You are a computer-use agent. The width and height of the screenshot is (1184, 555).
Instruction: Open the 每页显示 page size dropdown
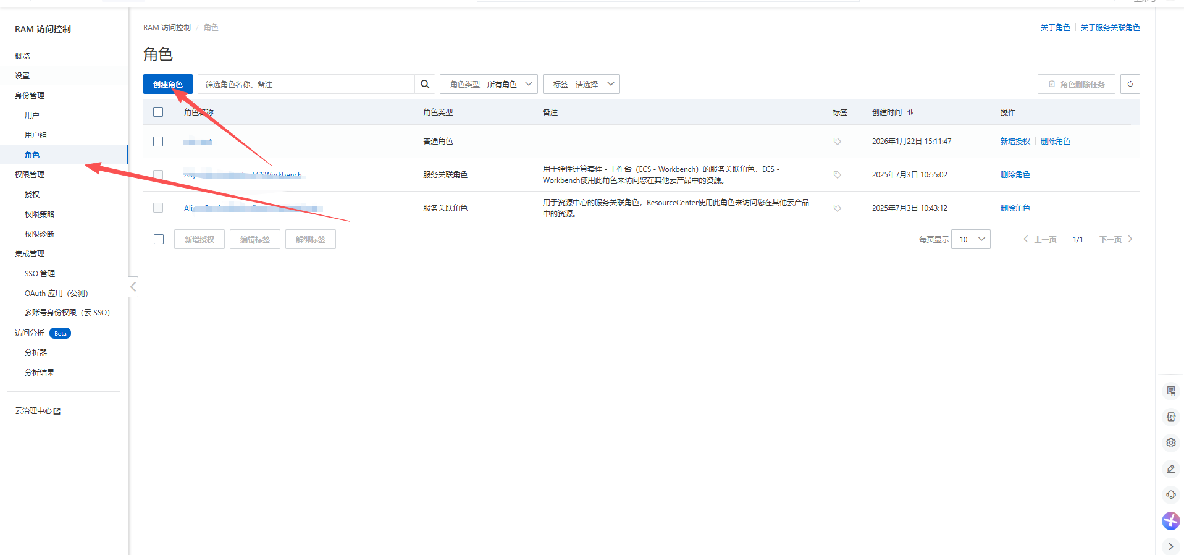coord(971,239)
